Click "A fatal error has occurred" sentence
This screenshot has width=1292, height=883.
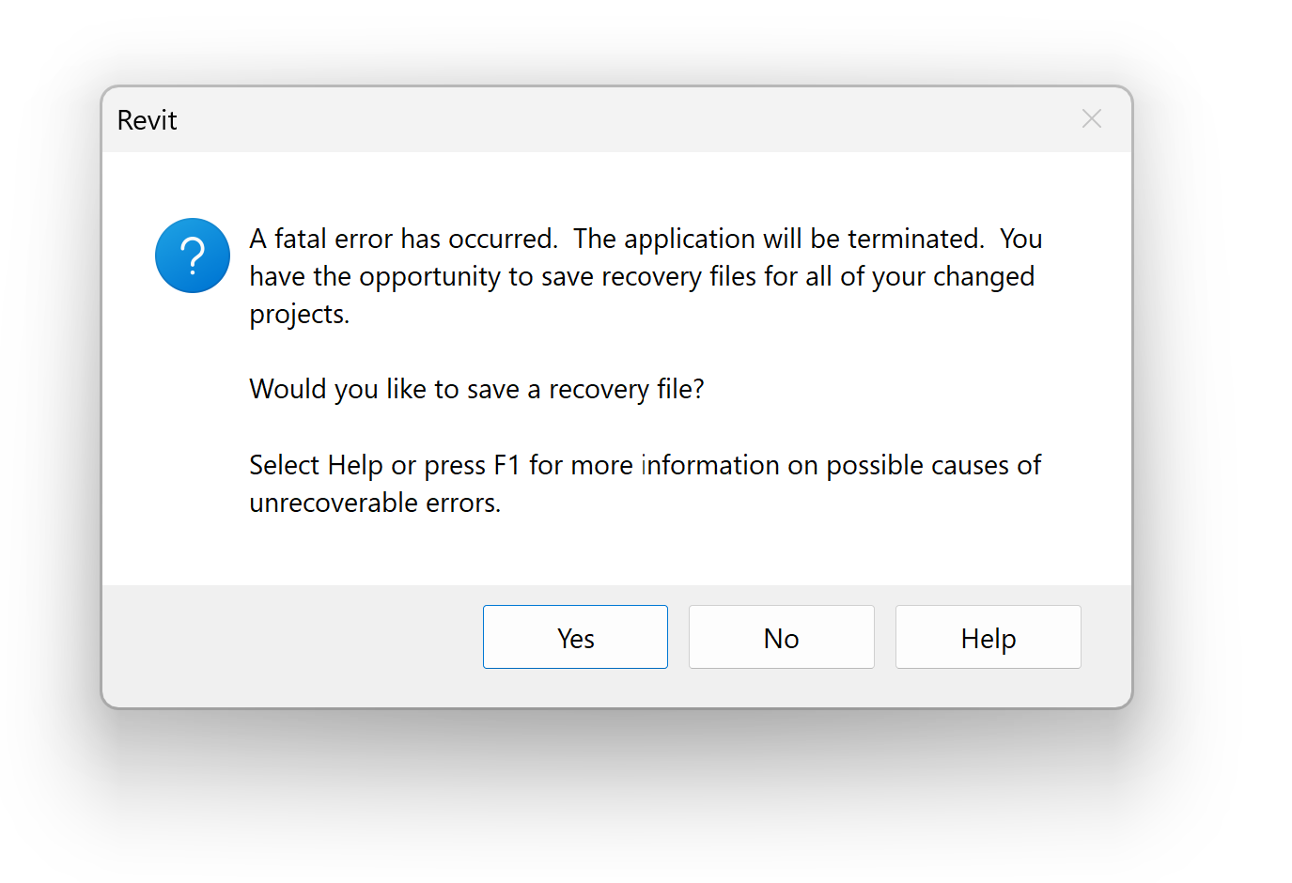click(403, 239)
